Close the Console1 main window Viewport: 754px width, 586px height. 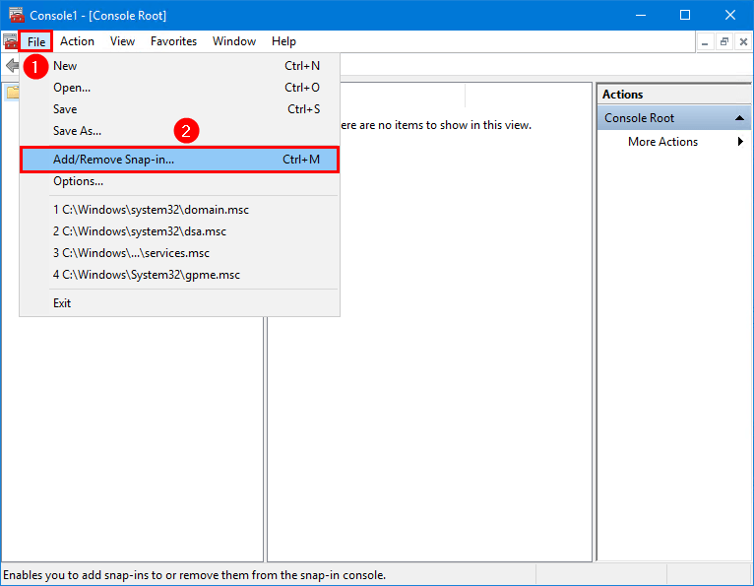coord(730,16)
